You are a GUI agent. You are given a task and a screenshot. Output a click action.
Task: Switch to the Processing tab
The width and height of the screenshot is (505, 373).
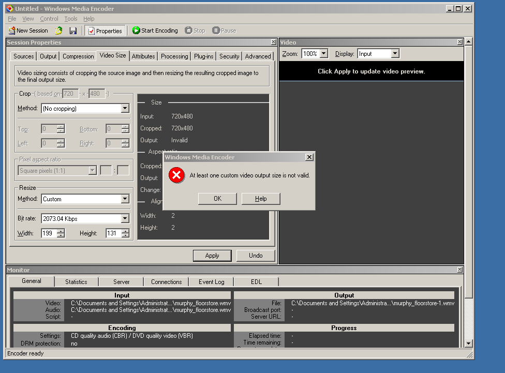click(x=174, y=56)
